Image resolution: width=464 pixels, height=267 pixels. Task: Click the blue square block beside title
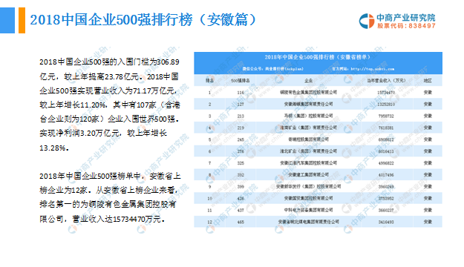[7, 20]
